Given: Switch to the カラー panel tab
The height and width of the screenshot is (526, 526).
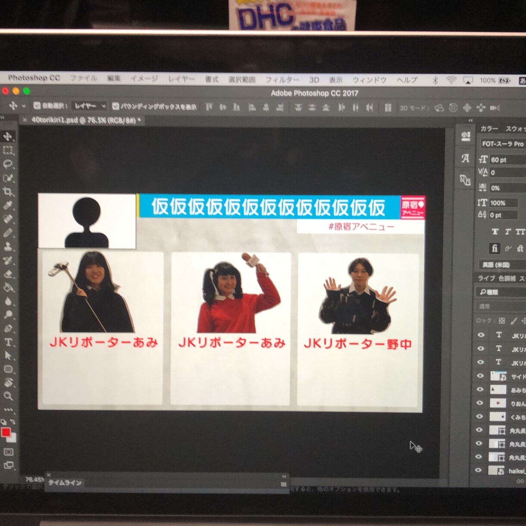Looking at the screenshot, I should pyautogui.click(x=489, y=128).
